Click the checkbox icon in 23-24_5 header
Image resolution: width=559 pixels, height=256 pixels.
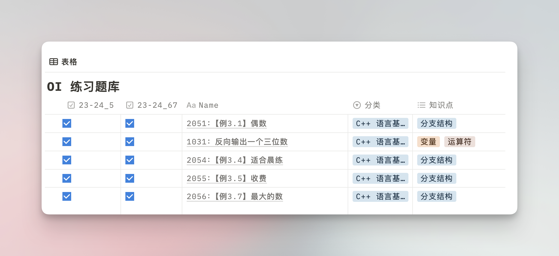[x=71, y=105]
